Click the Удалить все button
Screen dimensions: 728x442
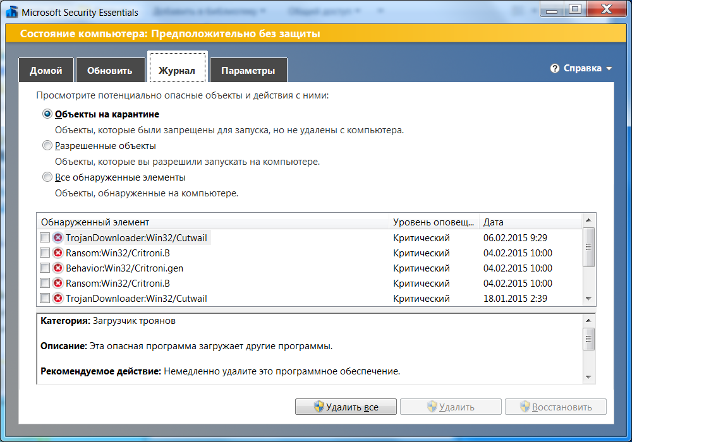point(346,407)
